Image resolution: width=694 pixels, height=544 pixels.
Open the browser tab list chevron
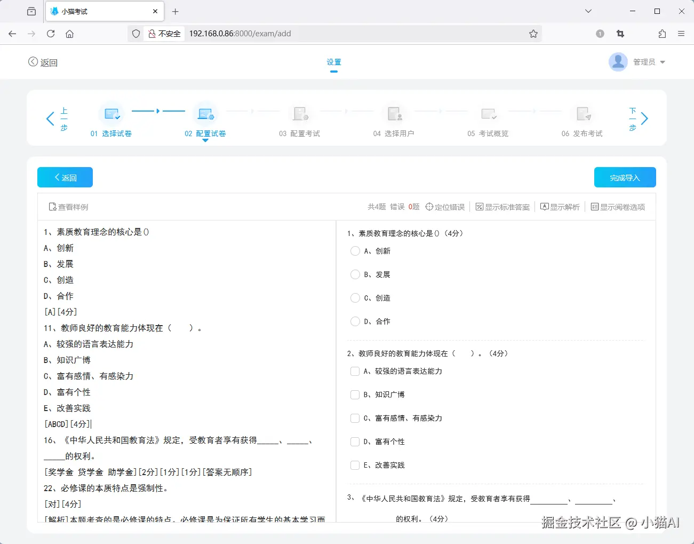588,11
